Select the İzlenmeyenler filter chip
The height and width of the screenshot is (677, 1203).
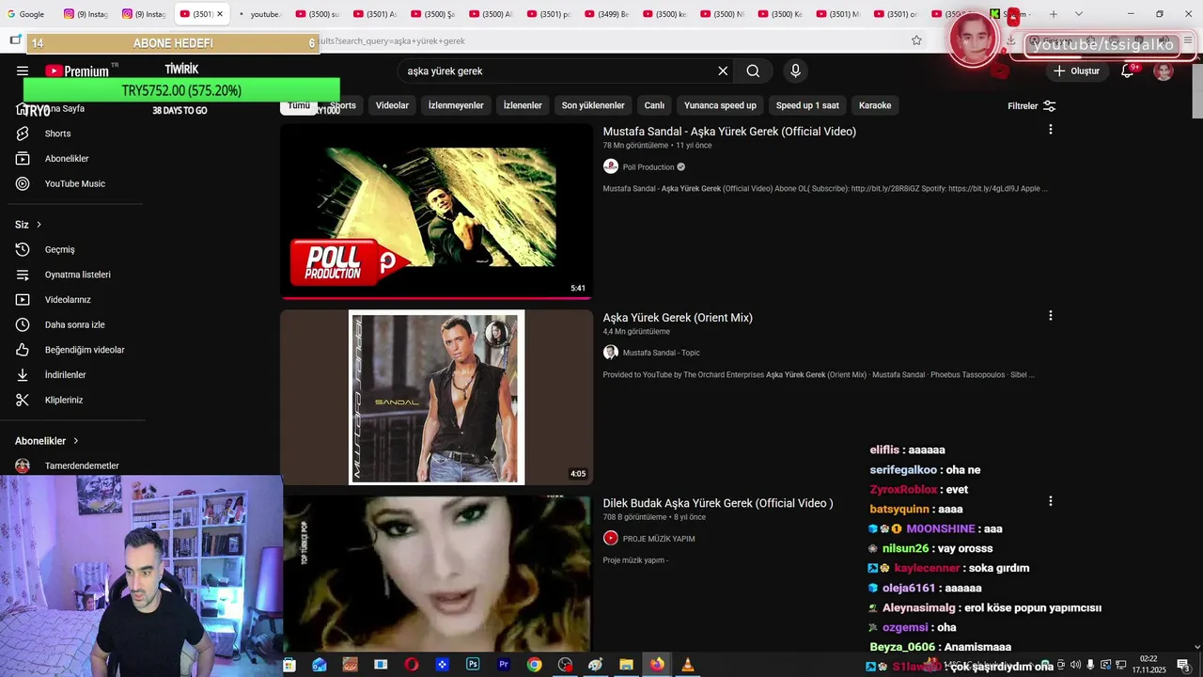456,105
